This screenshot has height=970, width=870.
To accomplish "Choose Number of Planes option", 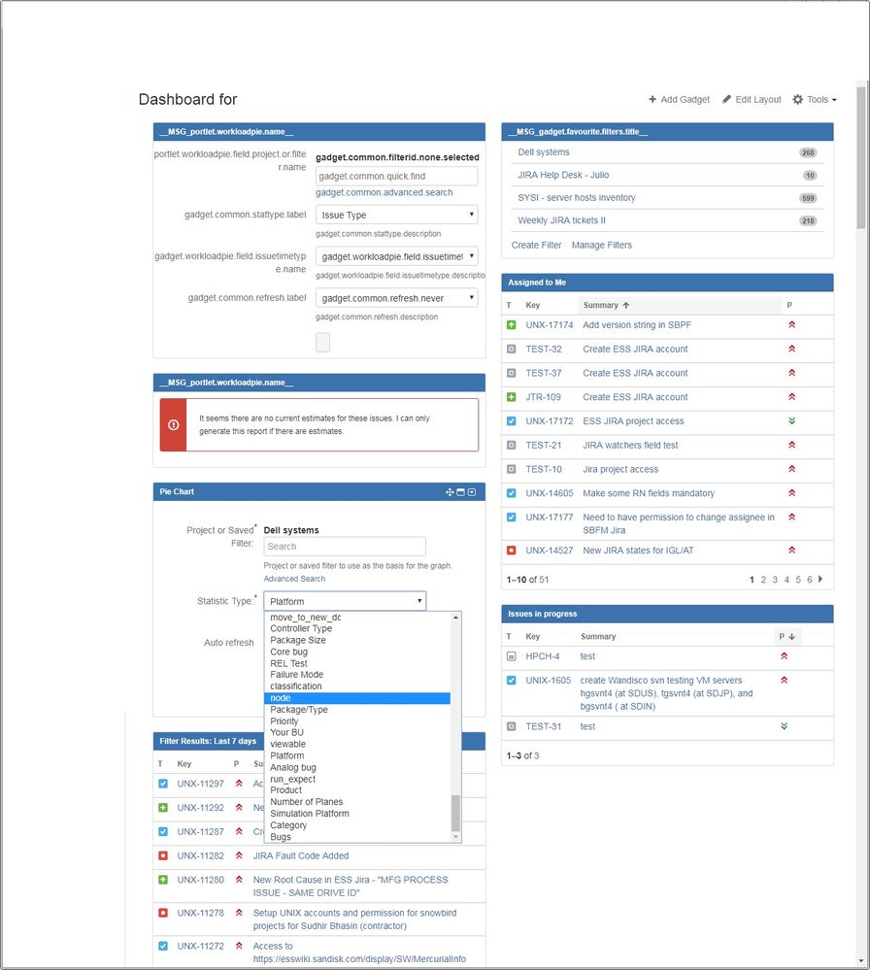I will pyautogui.click(x=357, y=802).
